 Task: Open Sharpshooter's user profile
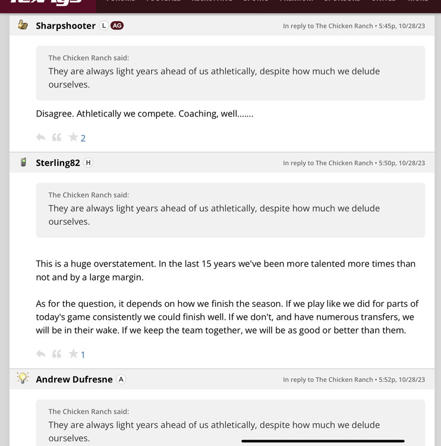coord(65,26)
